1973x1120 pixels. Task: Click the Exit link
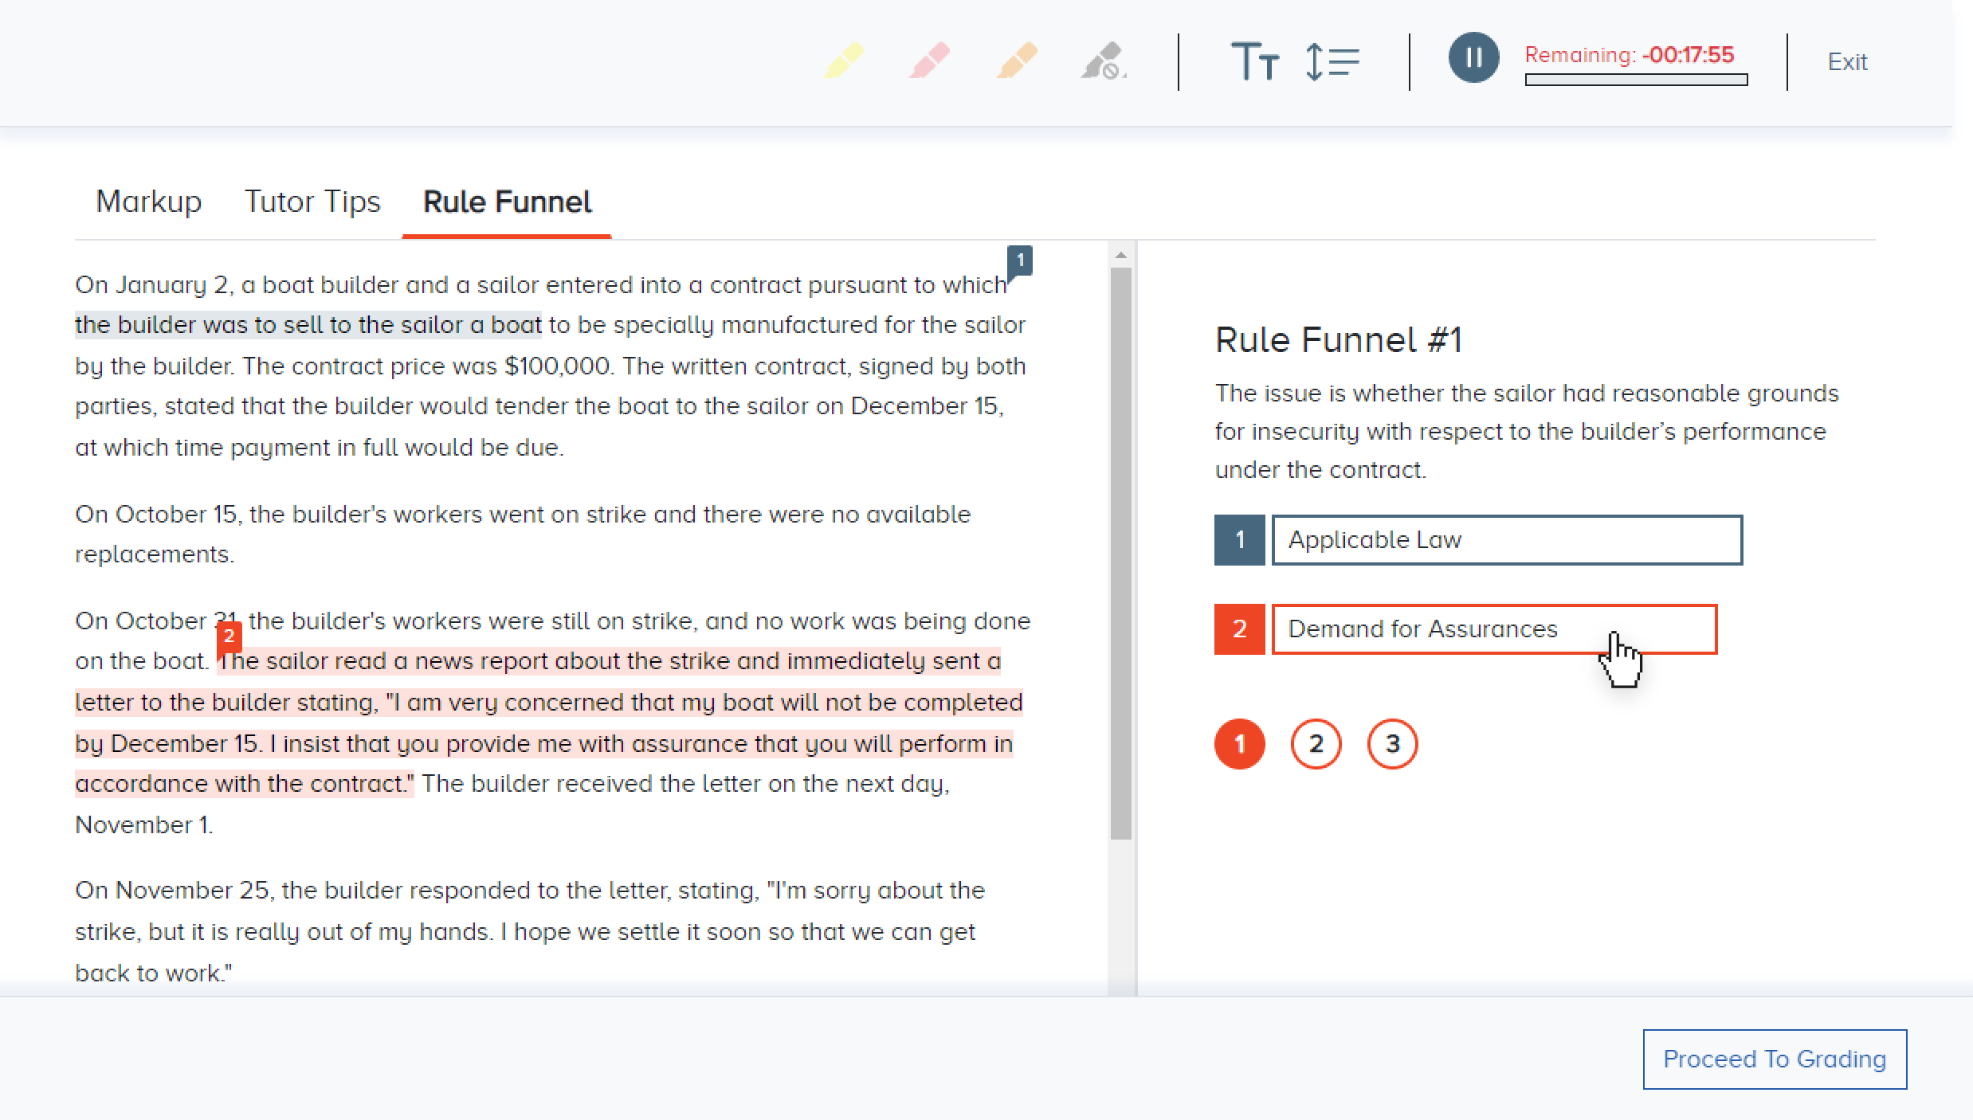pyautogui.click(x=1846, y=62)
